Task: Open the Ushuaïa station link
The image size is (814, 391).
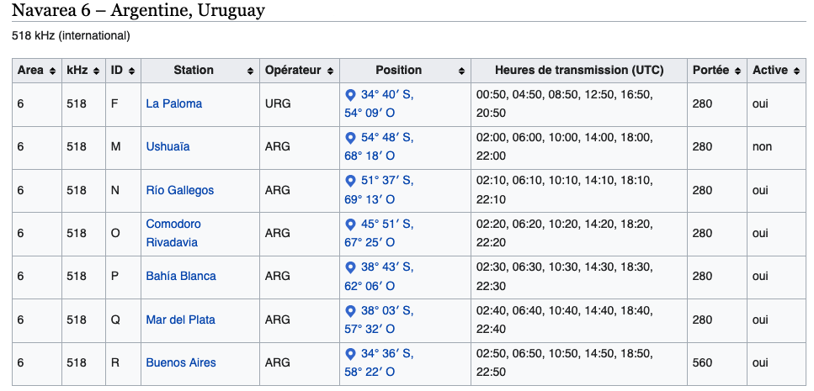Action: 168,146
